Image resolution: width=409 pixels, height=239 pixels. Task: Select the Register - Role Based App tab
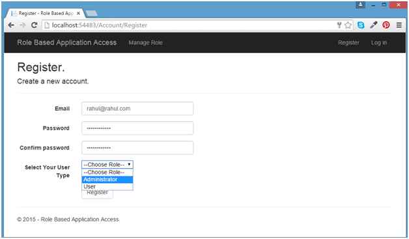(44, 13)
